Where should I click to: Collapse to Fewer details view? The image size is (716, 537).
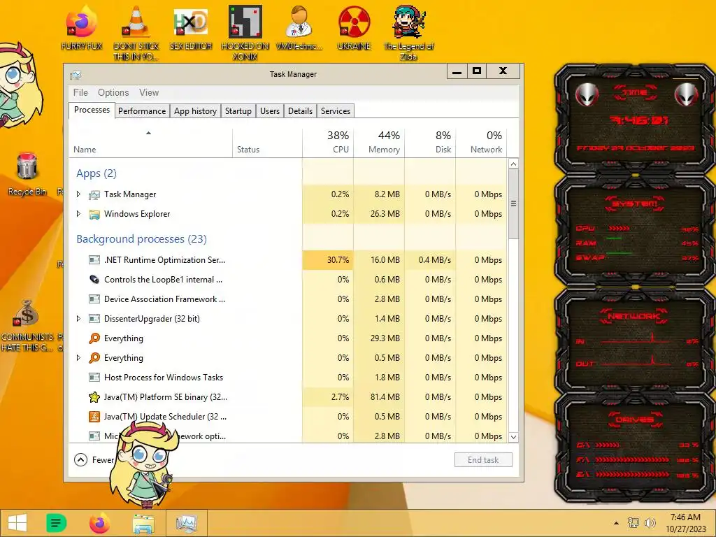pos(81,460)
